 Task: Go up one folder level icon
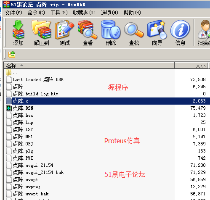point(12,54)
